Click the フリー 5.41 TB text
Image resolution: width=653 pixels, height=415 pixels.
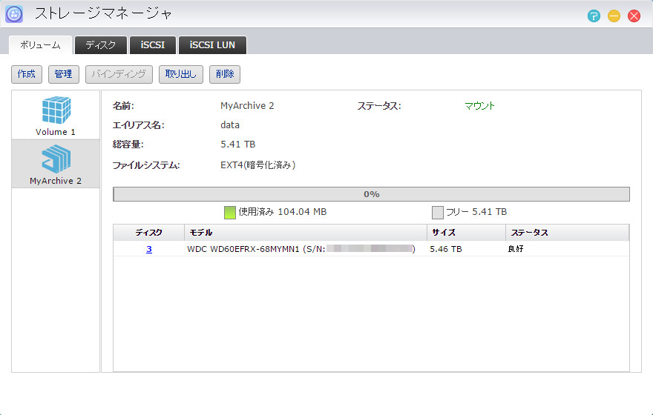point(476,212)
